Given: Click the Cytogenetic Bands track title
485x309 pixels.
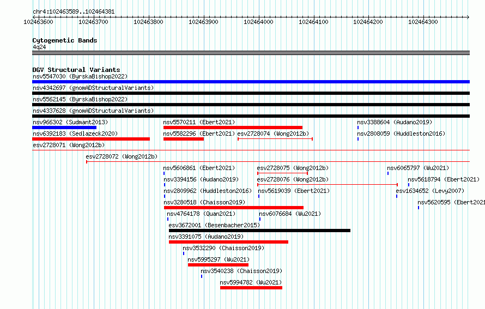Looking at the screenshot, I should pos(65,40).
